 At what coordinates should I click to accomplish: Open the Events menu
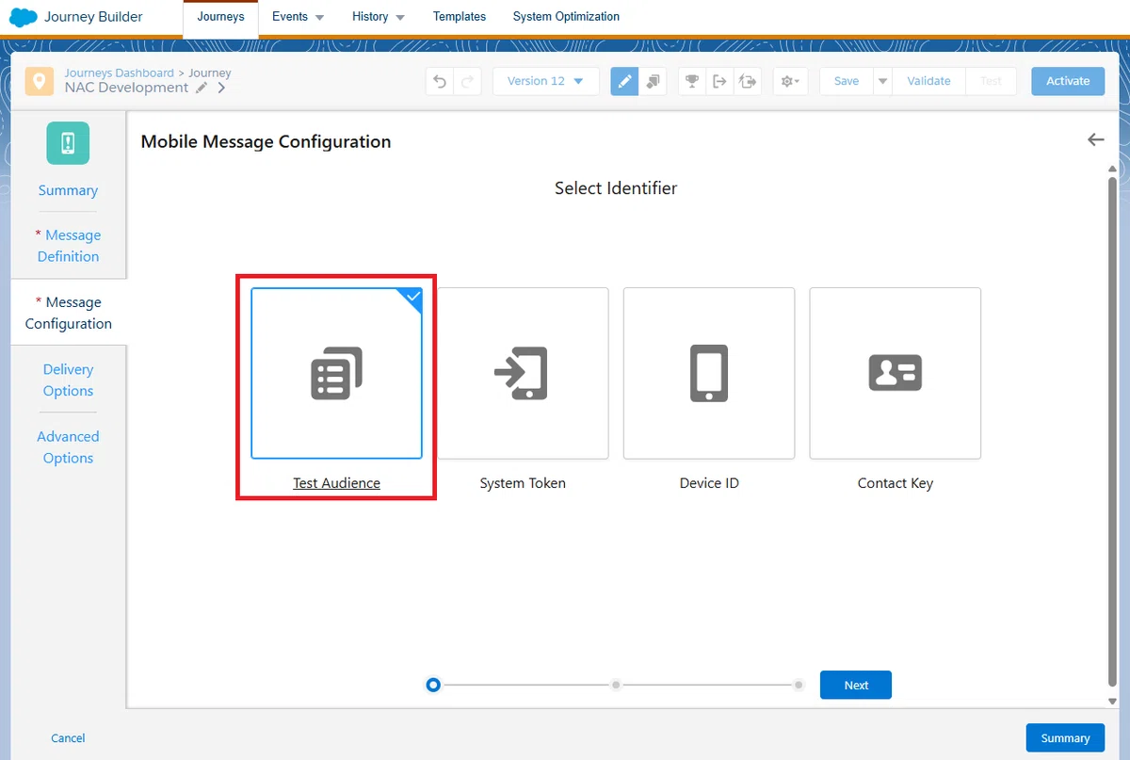point(298,17)
